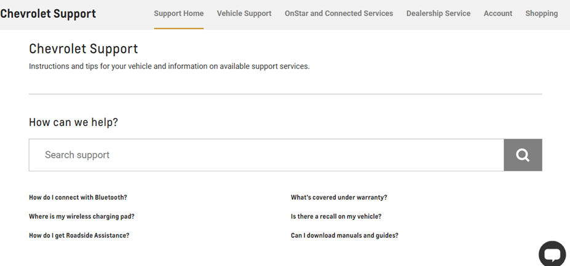Image resolution: width=570 pixels, height=266 pixels.
Task: Open the Vehicle Support menu
Action: pyautogui.click(x=244, y=14)
